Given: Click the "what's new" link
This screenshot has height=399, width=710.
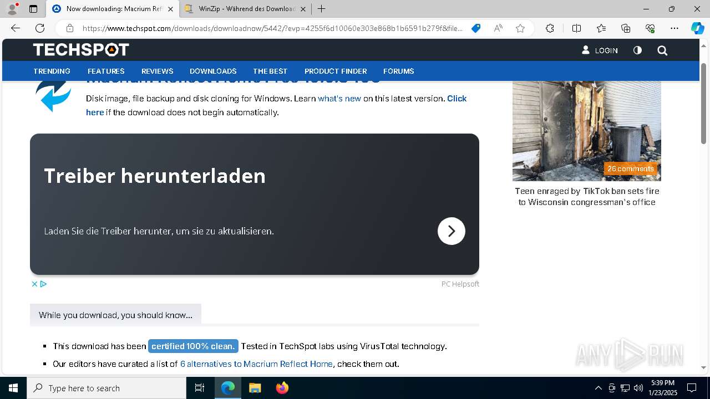Looking at the screenshot, I should pyautogui.click(x=339, y=98).
